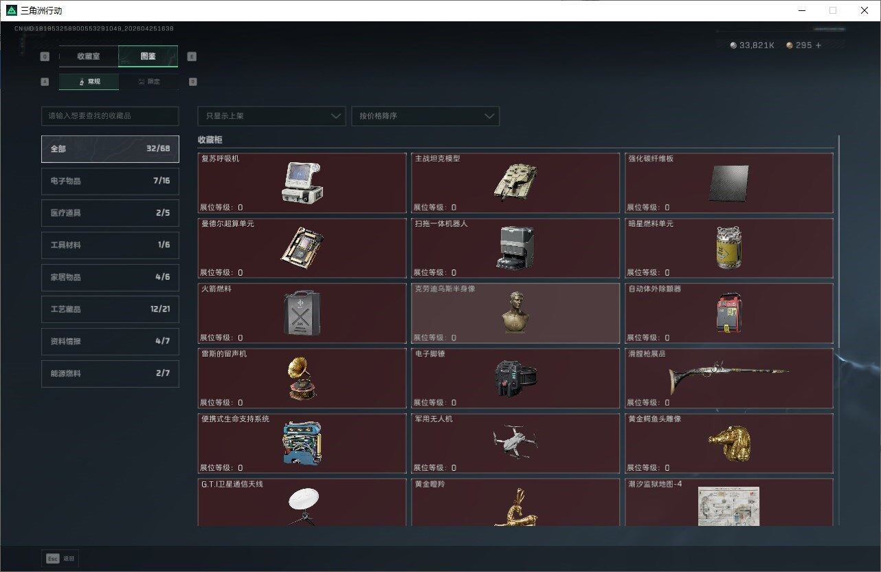Open the 按价格降序 sort dropdown
Image resolution: width=881 pixels, height=572 pixels.
point(425,116)
